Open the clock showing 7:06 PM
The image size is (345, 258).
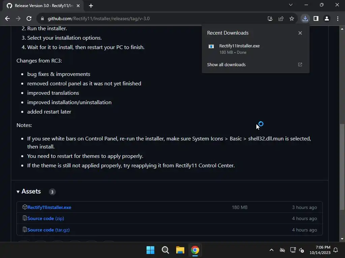320,250
